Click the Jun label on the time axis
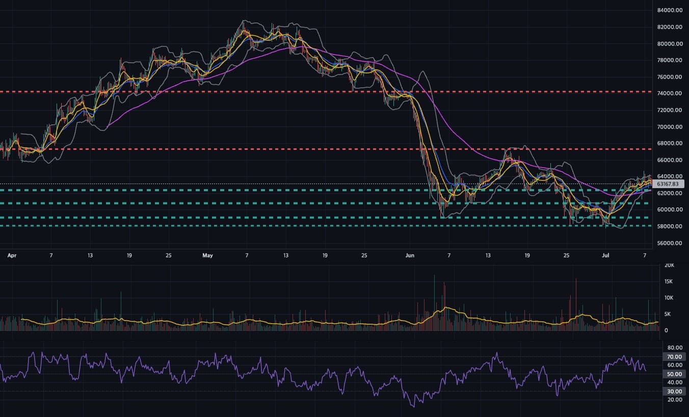The height and width of the screenshot is (417, 689). (410, 255)
